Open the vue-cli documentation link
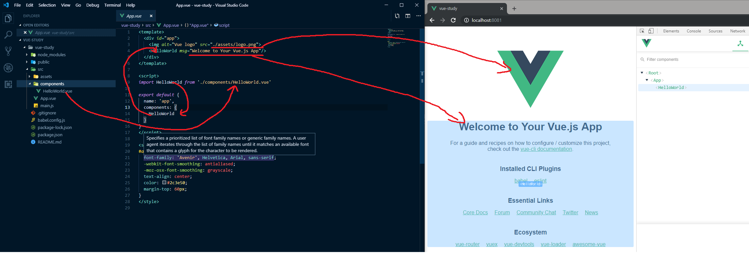This screenshot has height=253, width=749. 546,149
